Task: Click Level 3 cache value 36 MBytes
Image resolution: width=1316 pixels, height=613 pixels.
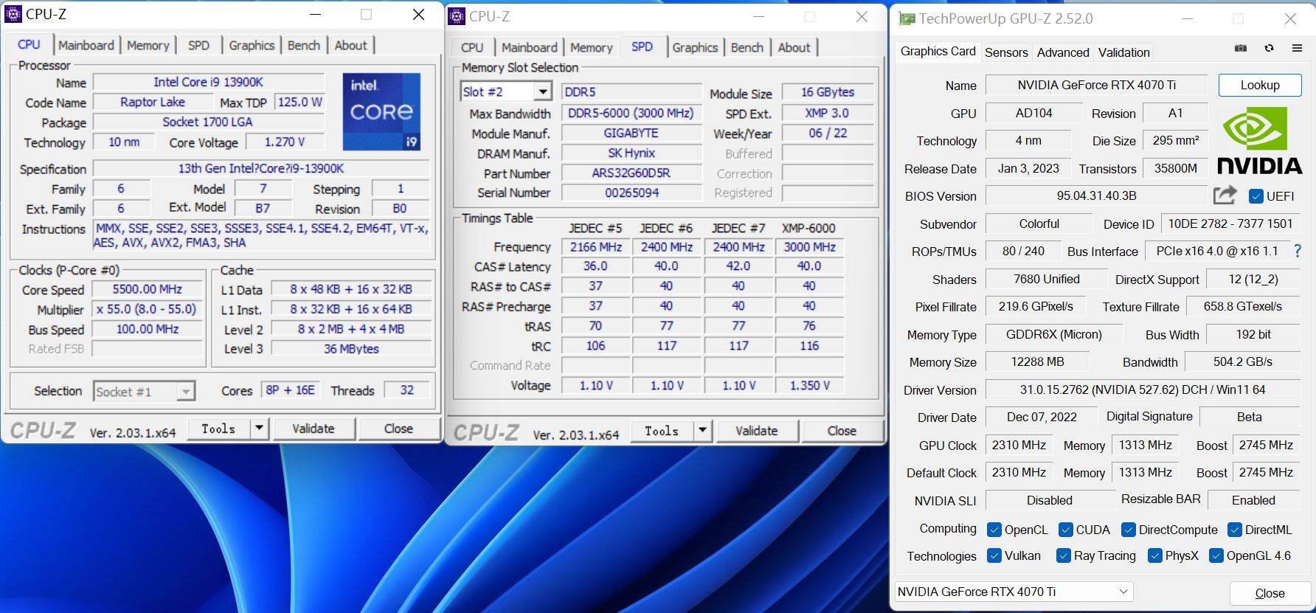Action: tap(351, 348)
